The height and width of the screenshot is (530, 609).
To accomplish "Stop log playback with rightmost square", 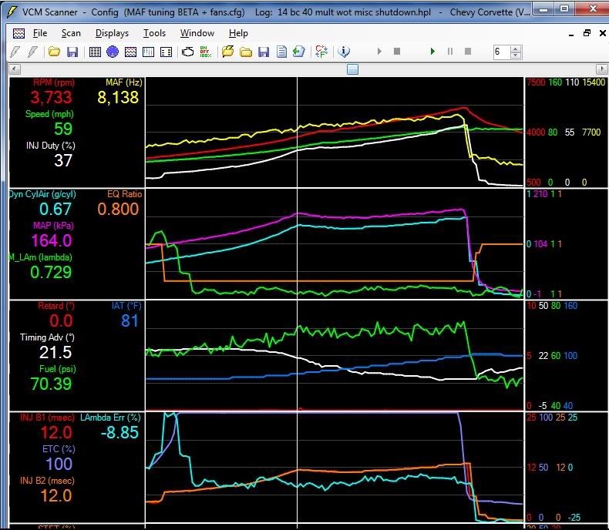I will click(468, 51).
